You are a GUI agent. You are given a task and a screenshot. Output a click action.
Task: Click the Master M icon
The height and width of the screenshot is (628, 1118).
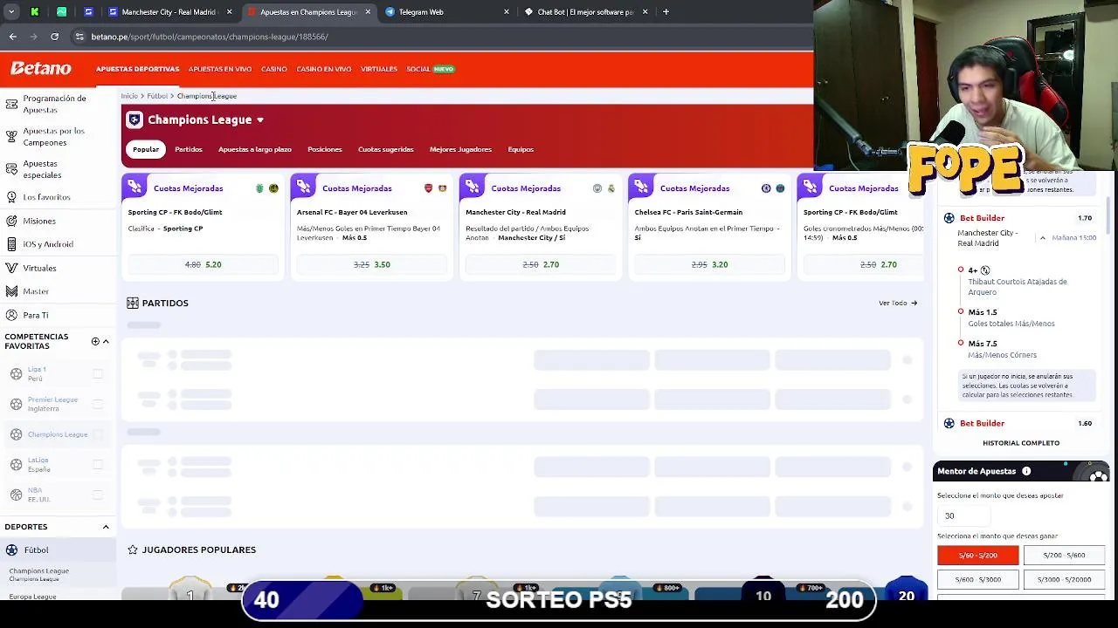(x=11, y=291)
